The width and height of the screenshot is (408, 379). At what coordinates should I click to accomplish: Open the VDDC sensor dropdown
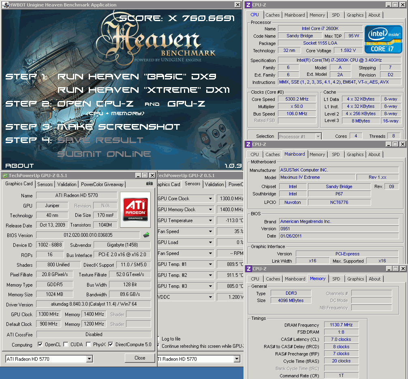210,297
